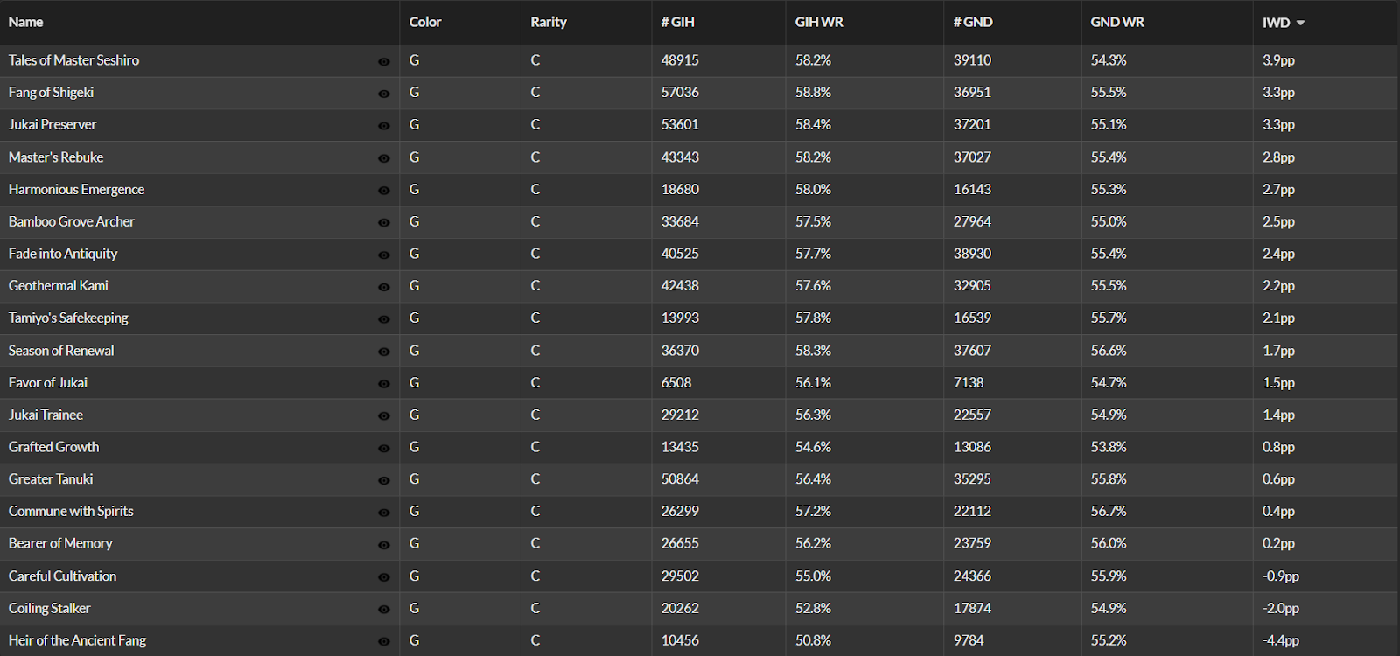Select the Rarity column header
1400x656 pixels.
[549, 23]
